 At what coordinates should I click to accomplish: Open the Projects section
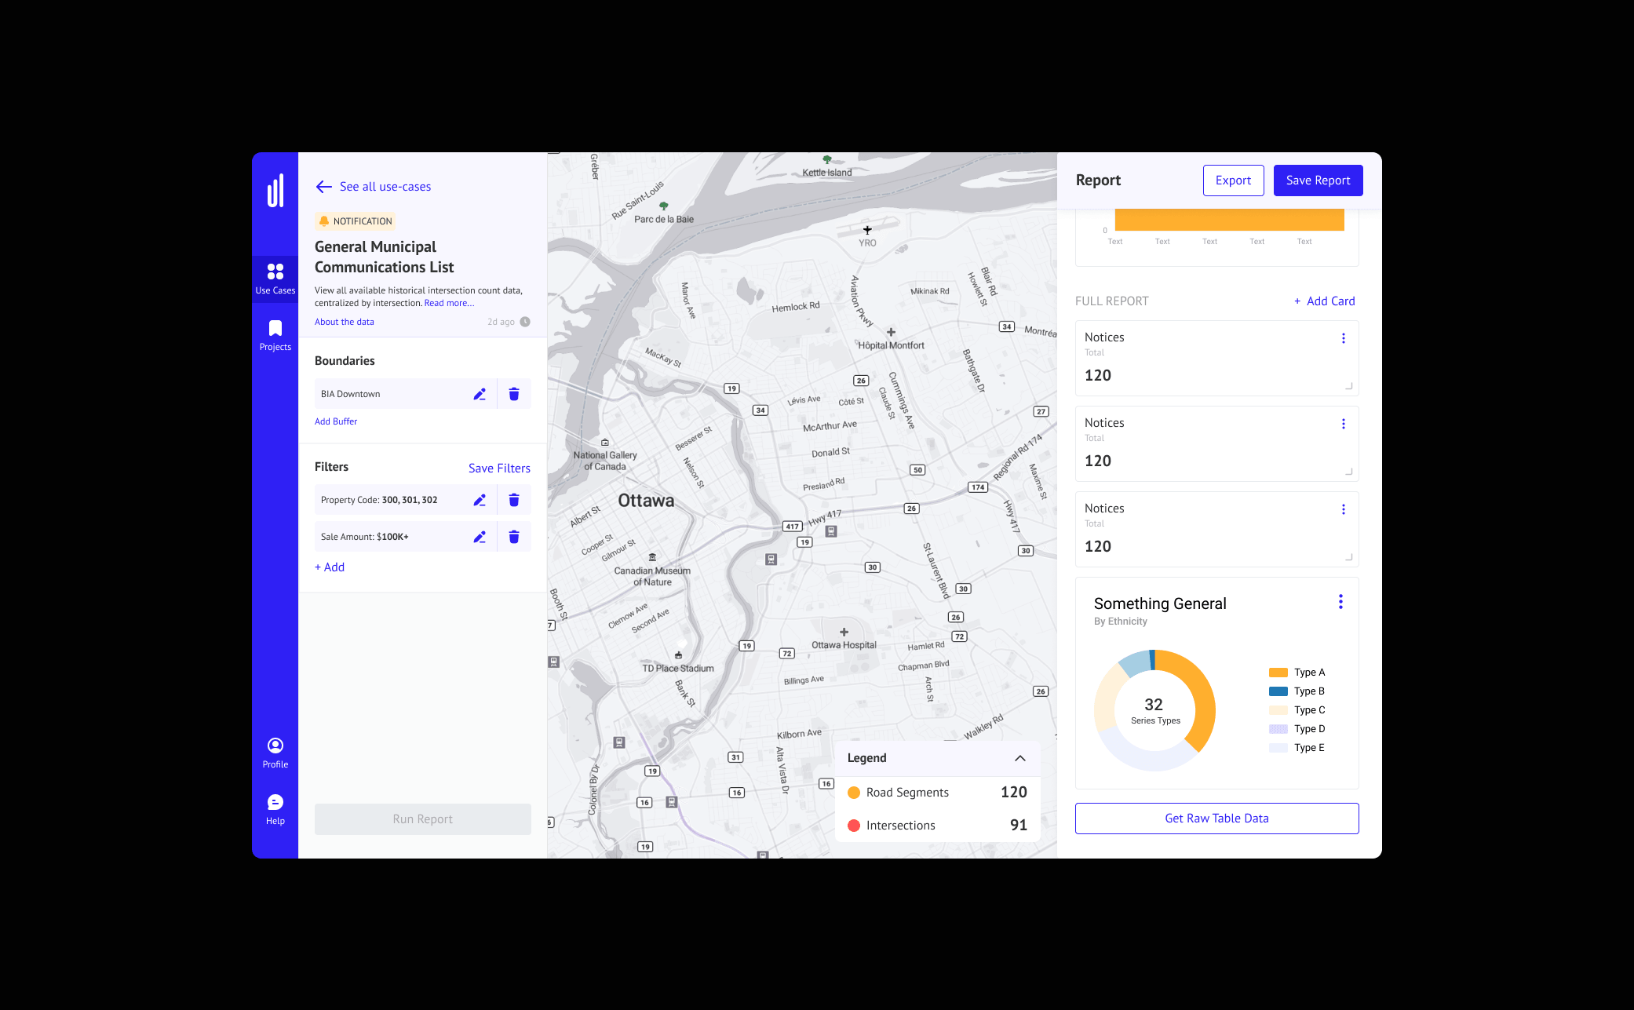pos(275,336)
